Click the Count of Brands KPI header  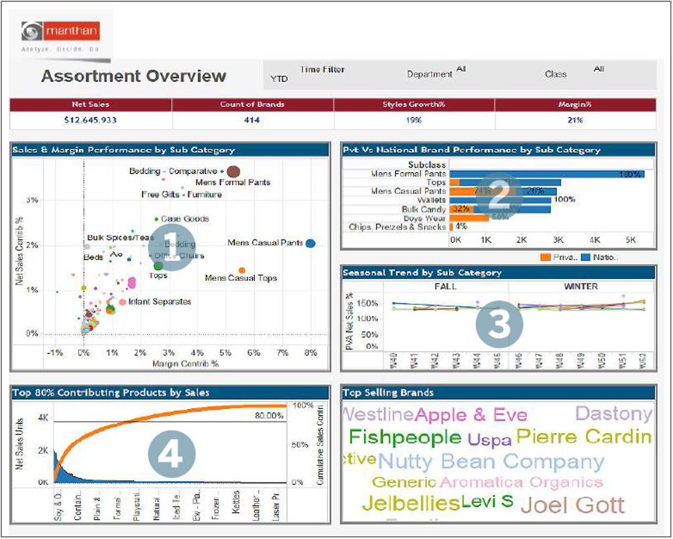point(252,105)
